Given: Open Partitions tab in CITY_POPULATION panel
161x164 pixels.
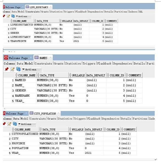Looking at the screenshot, I should click(x=140, y=119).
